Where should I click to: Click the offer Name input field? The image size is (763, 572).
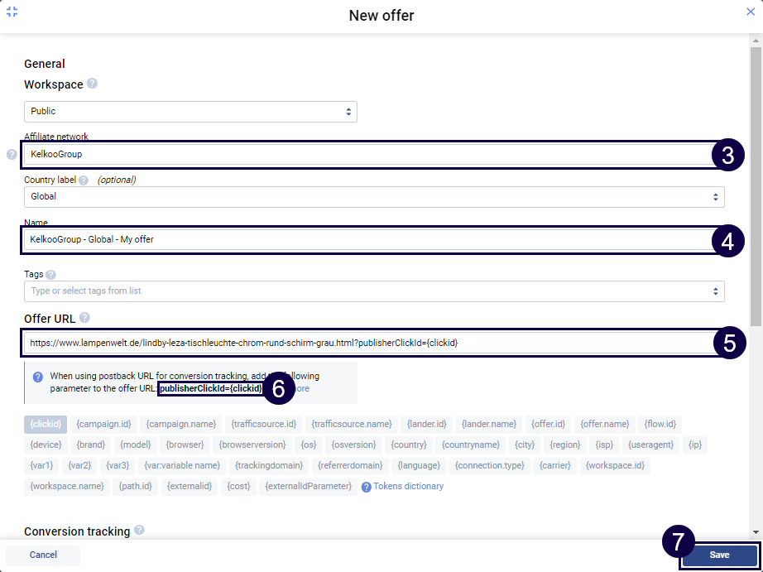[x=364, y=240]
